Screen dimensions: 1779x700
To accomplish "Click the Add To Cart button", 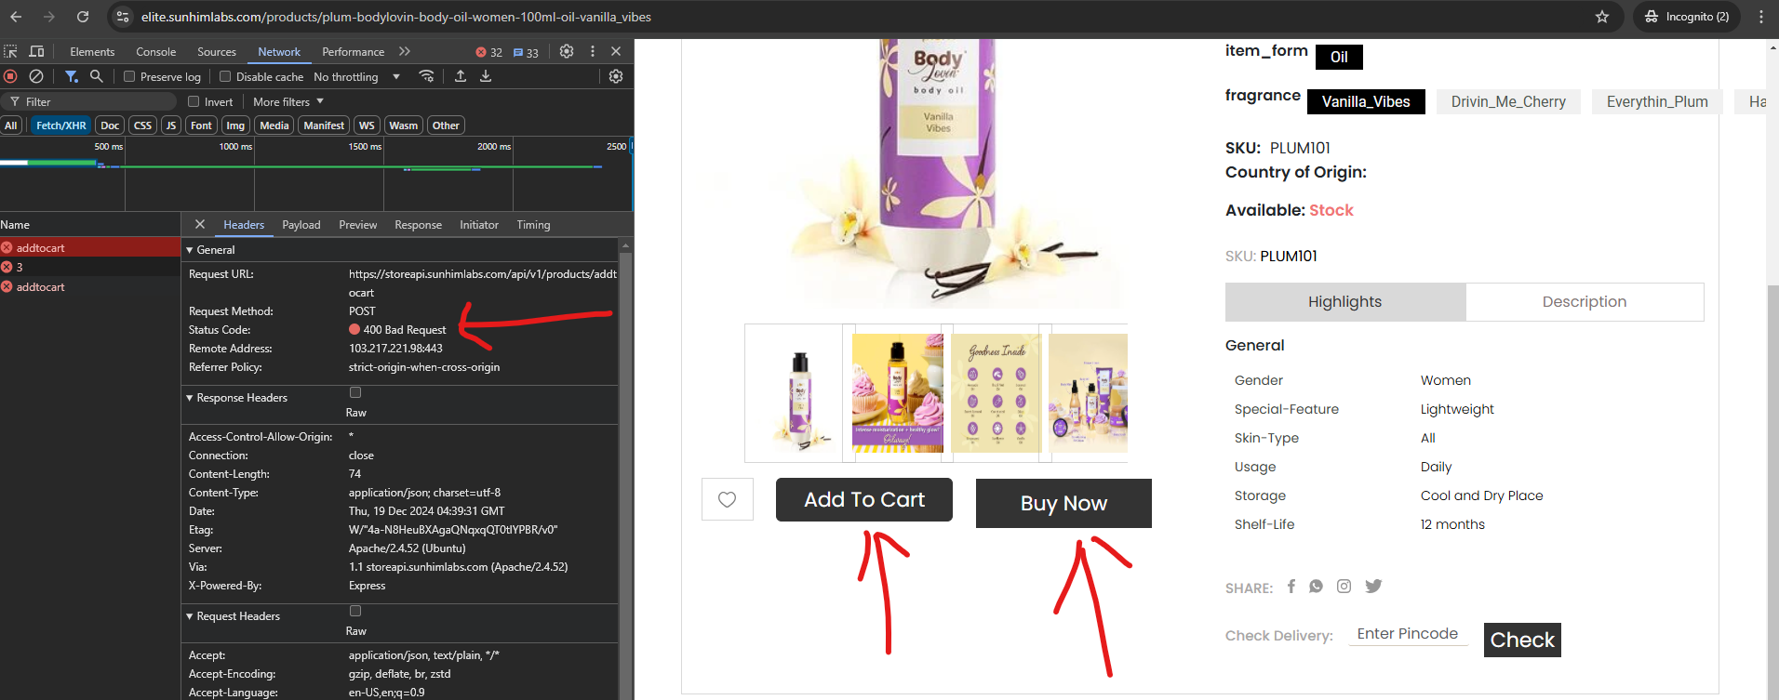I will pyautogui.click(x=864, y=499).
